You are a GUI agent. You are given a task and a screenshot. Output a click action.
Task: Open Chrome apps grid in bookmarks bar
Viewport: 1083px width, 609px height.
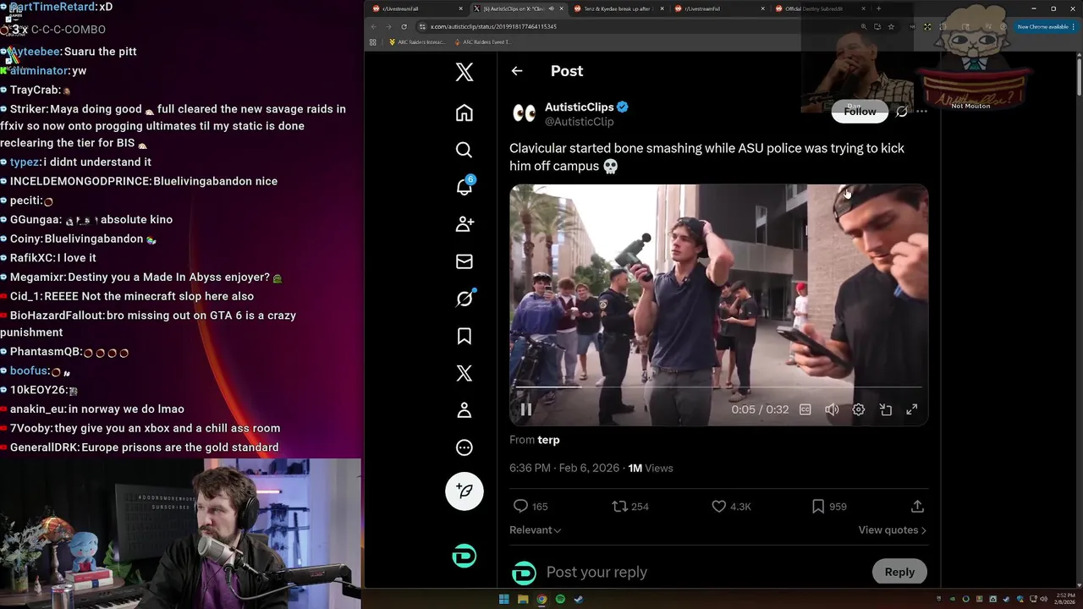tap(372, 42)
